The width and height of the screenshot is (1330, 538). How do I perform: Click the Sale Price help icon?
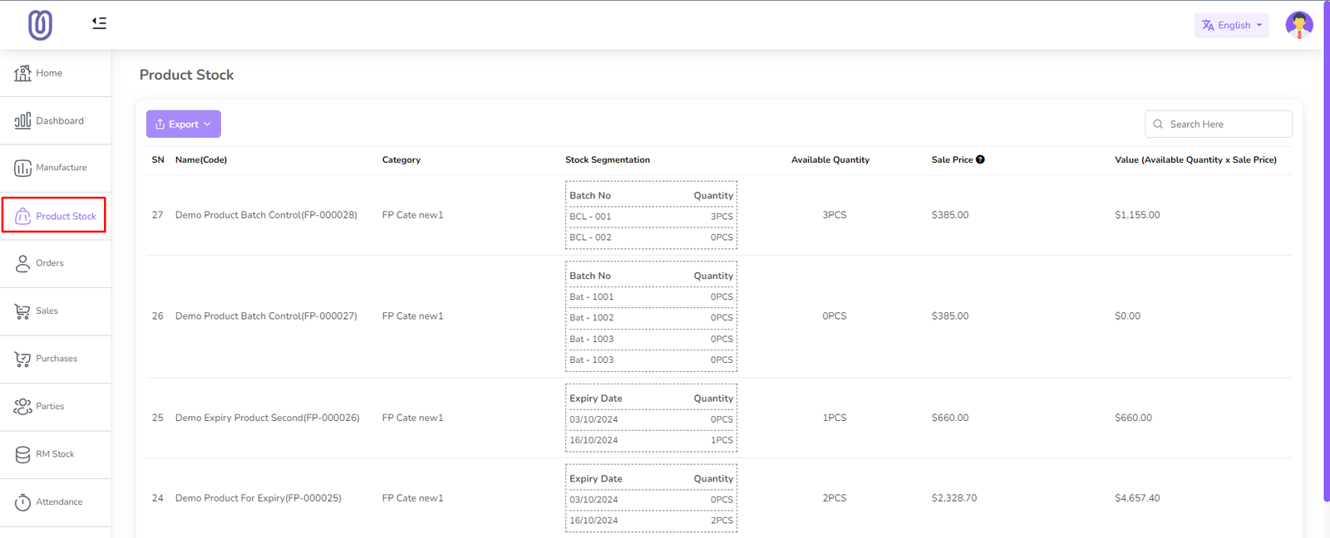[980, 159]
